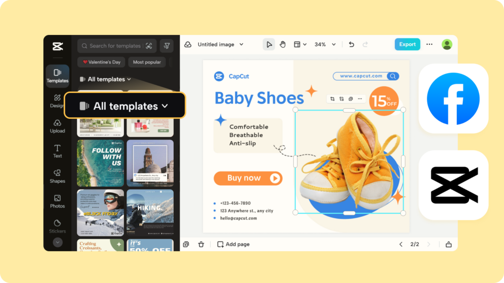The image size is (504, 283).
Task: Open the Shapes panel
Action: pos(58,176)
